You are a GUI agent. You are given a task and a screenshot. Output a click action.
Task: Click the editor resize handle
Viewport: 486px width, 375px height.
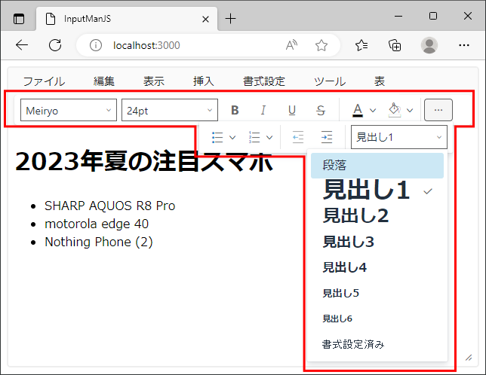[x=469, y=358]
